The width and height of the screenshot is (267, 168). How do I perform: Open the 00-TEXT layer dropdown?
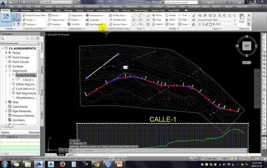click(235, 24)
